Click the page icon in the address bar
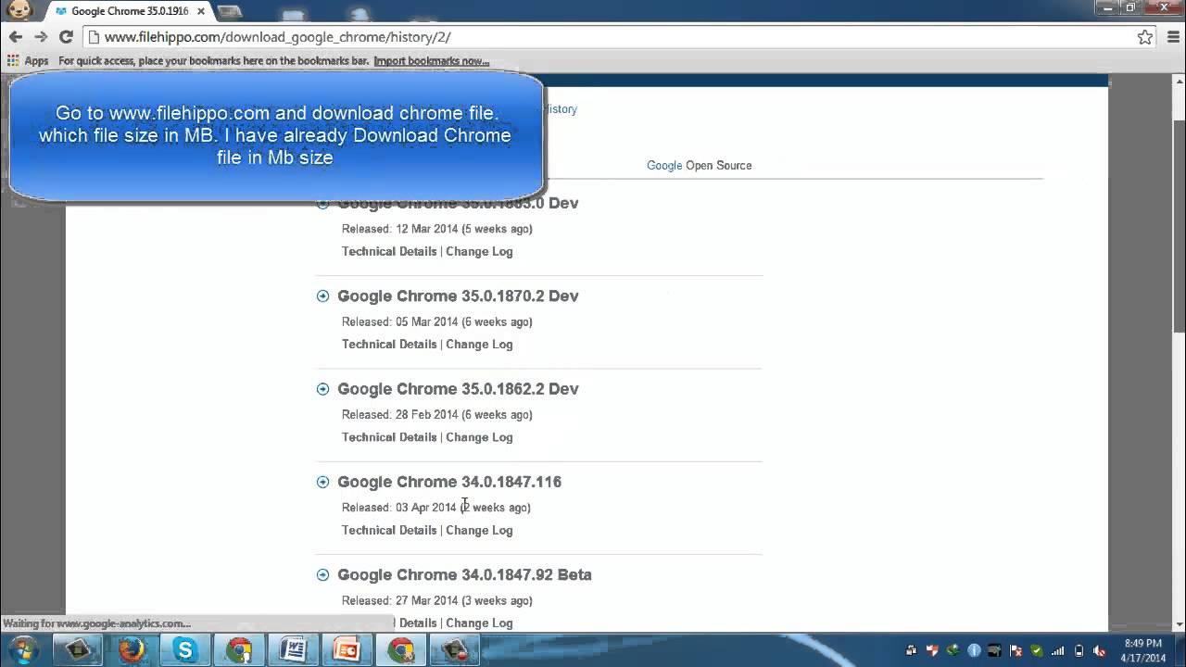The height and width of the screenshot is (667, 1186). click(94, 37)
